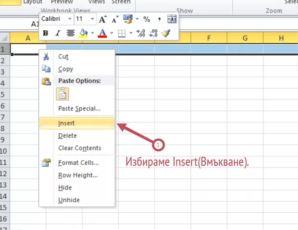The height and width of the screenshot is (230, 298).
Task: Select row 16 header
Action: tap(5, 219)
